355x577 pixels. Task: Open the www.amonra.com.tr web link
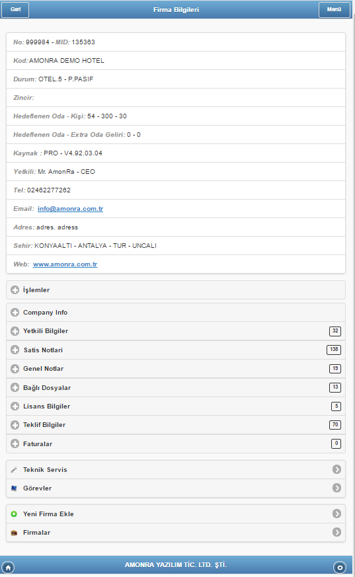65,264
